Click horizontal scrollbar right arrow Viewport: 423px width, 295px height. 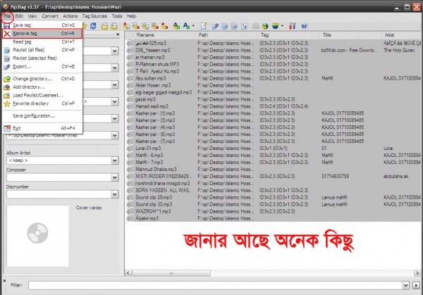pos(417,273)
